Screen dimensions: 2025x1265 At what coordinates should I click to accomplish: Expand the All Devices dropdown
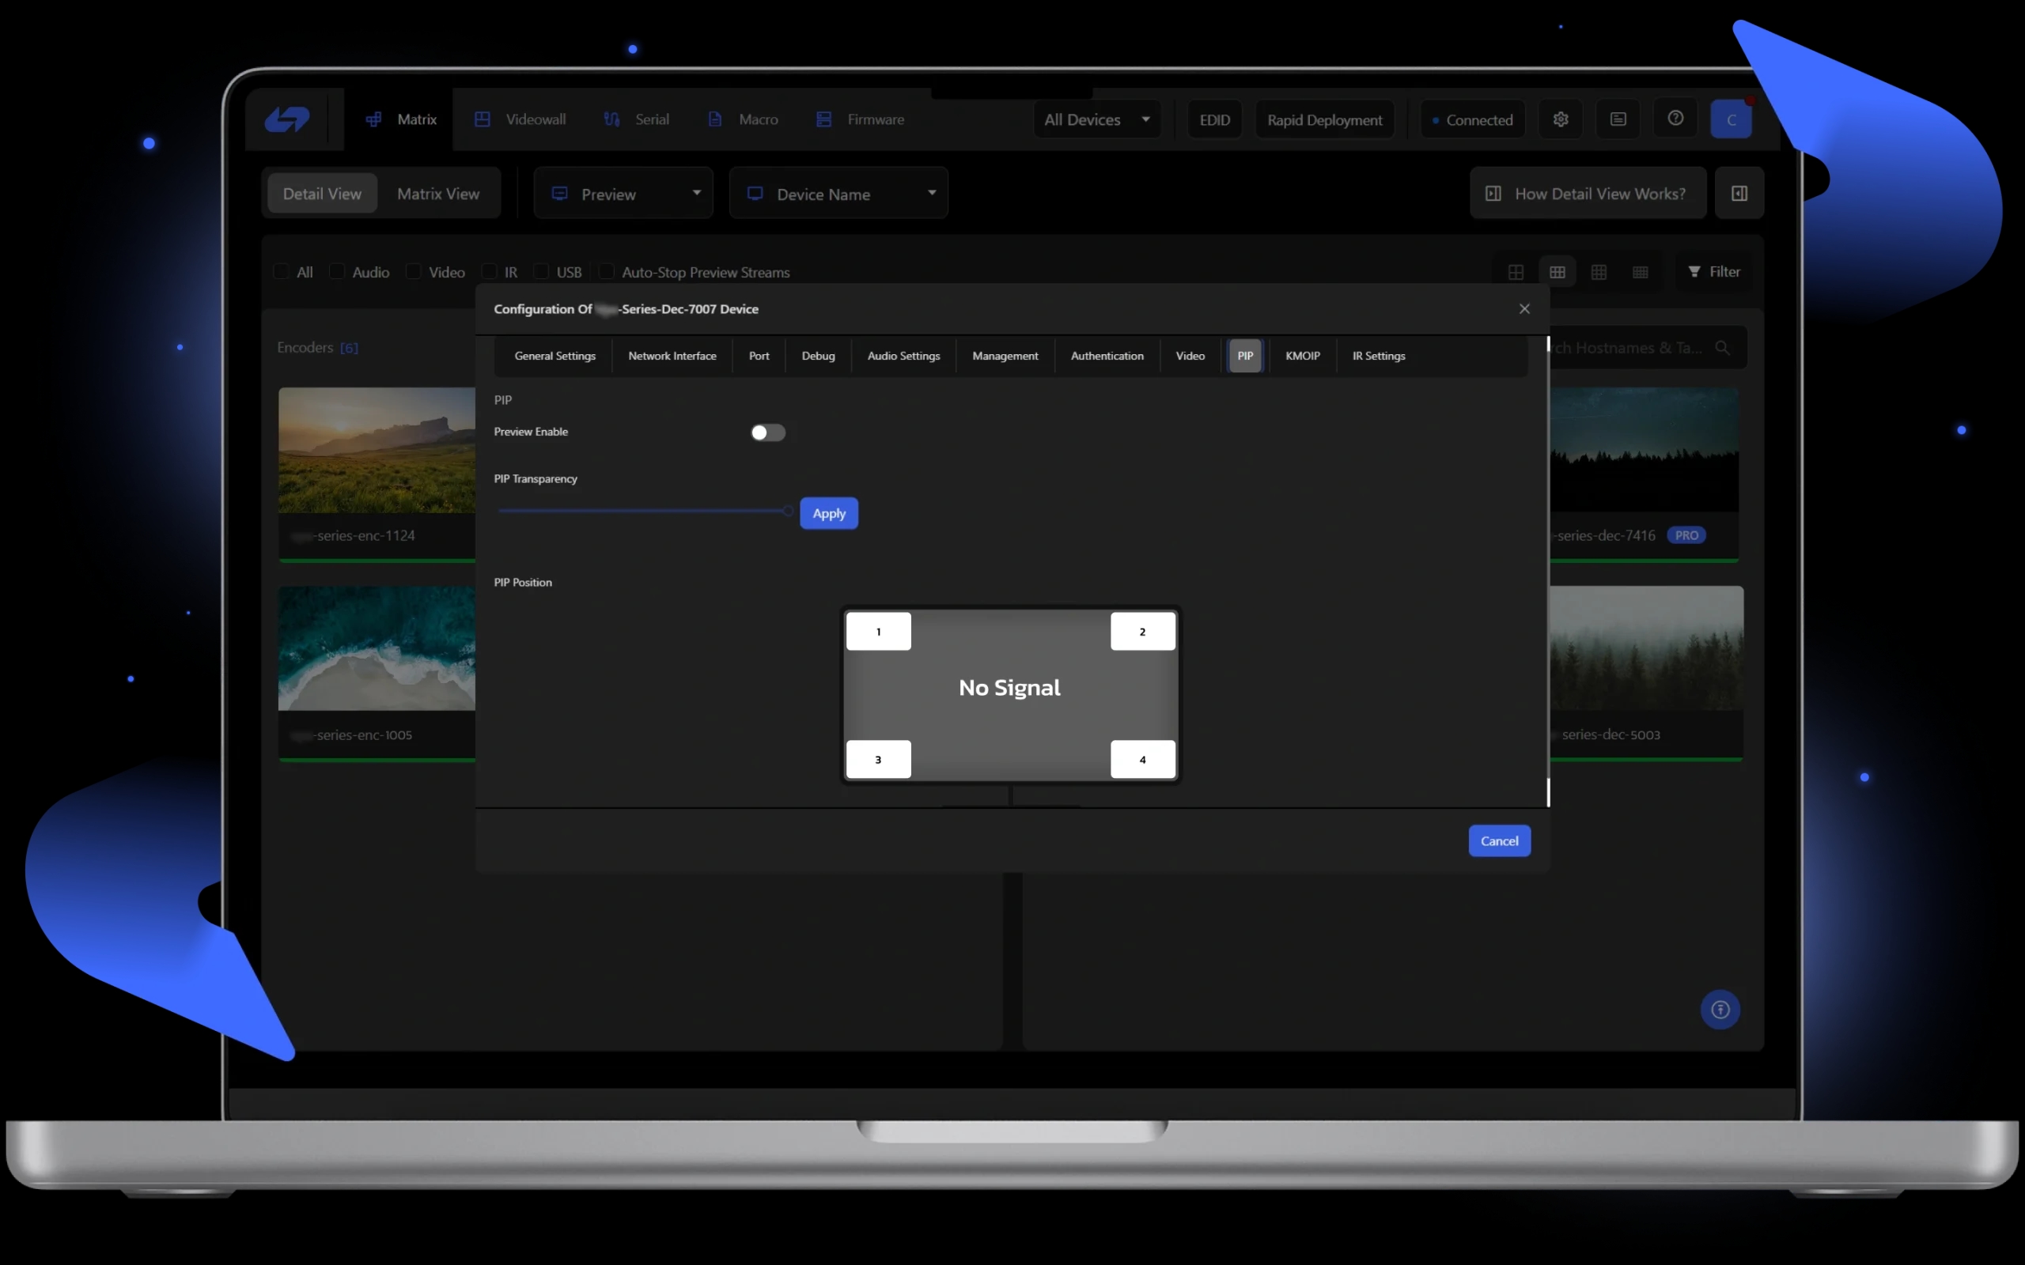click(1096, 119)
